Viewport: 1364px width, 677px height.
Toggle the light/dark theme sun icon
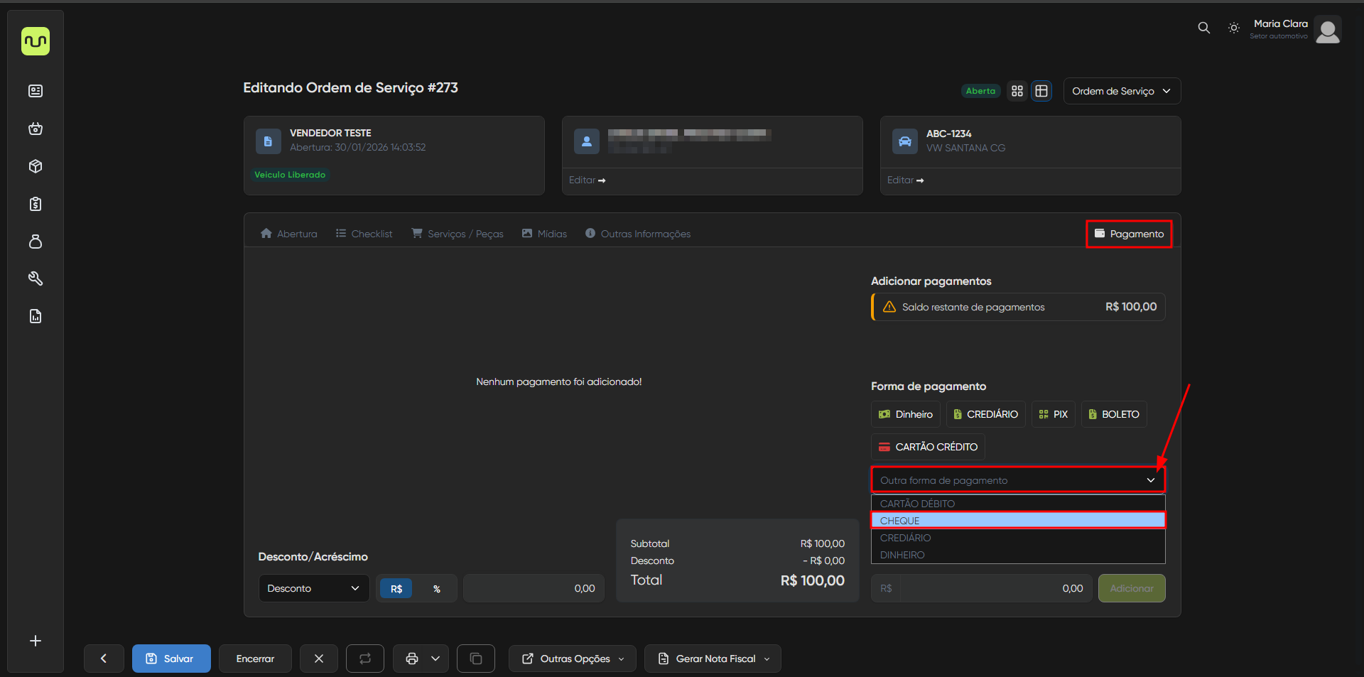(1234, 28)
